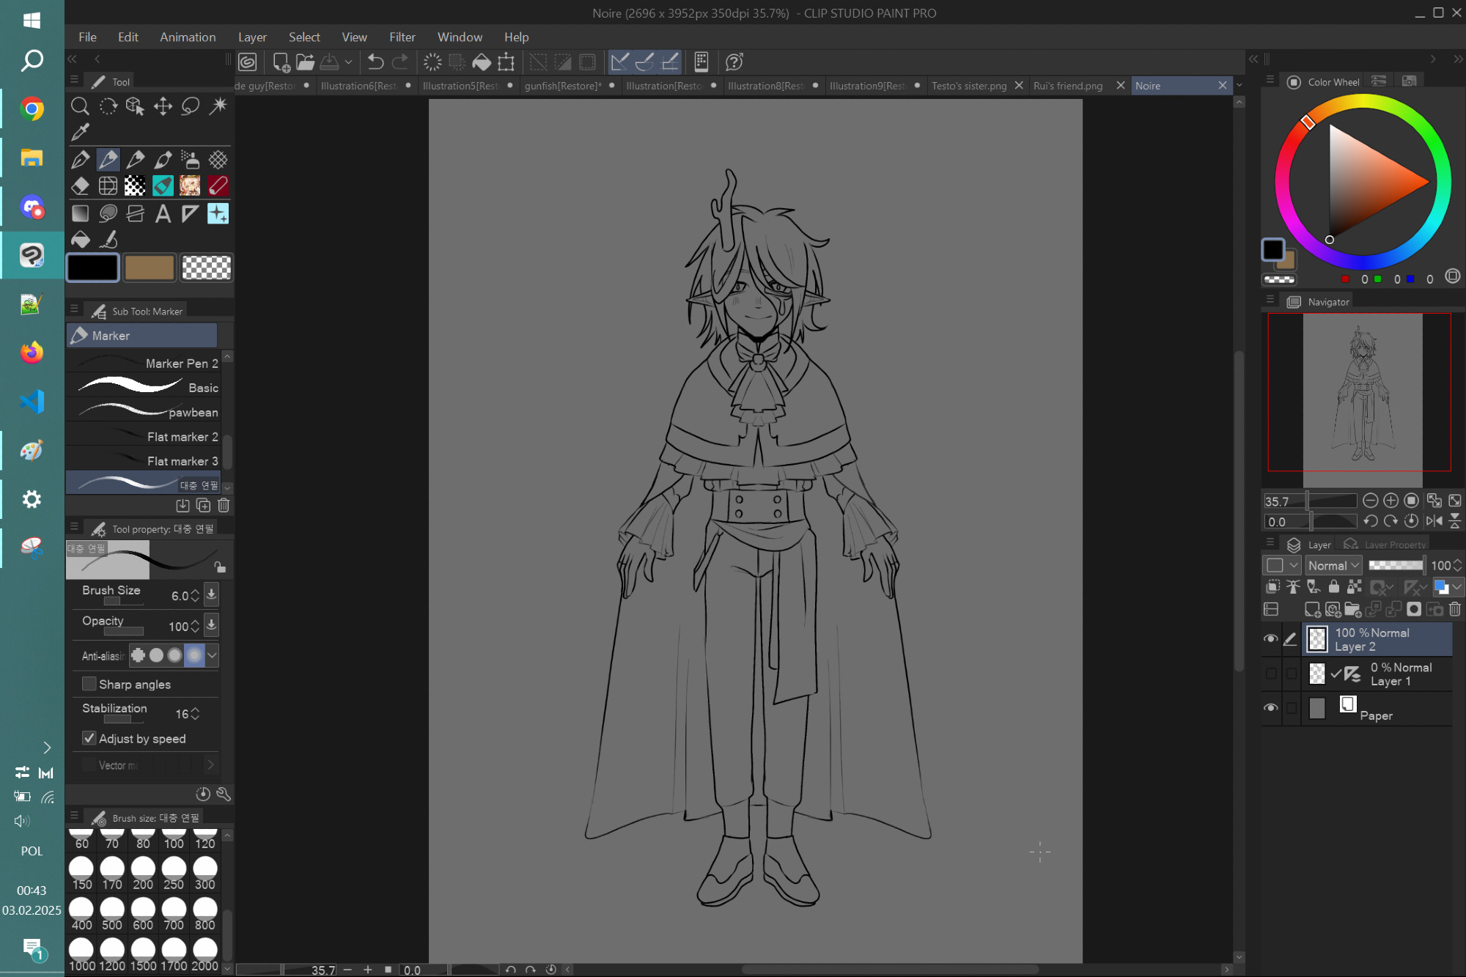Open the Window menu

coord(460,37)
